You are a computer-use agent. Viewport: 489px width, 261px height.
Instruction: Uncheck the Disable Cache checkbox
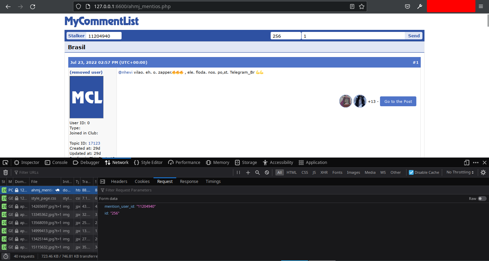click(x=411, y=172)
